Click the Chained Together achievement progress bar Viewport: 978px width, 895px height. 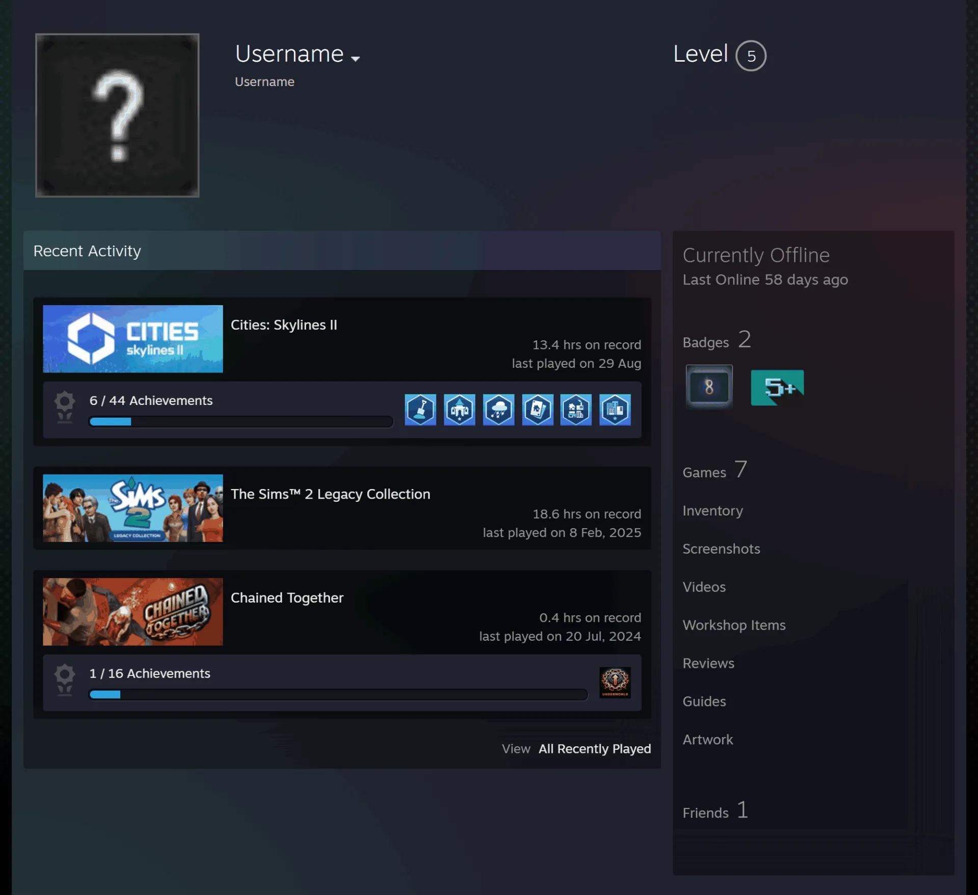click(x=338, y=695)
